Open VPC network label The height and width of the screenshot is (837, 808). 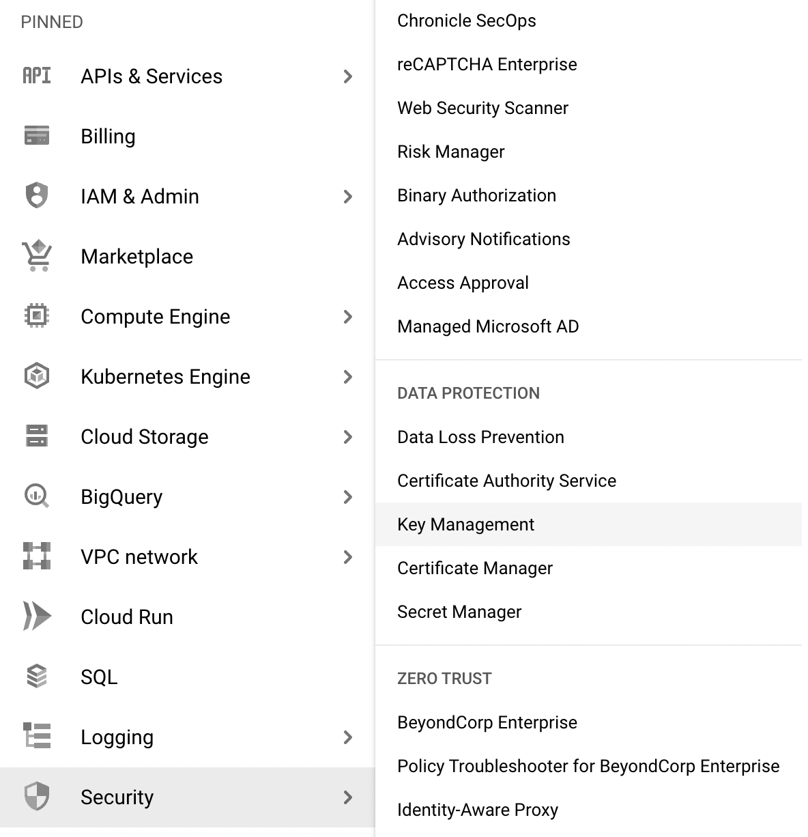(139, 557)
